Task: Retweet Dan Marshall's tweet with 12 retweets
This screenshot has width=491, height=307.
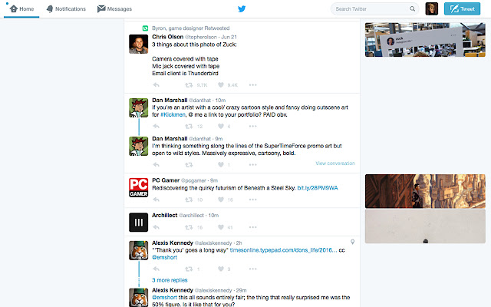Action: tap(189, 126)
